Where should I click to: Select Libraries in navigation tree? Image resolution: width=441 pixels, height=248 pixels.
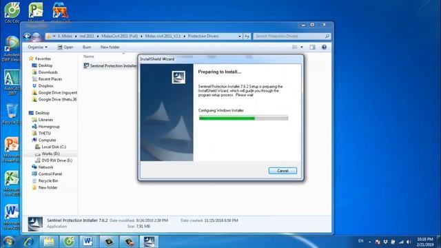[43, 120]
